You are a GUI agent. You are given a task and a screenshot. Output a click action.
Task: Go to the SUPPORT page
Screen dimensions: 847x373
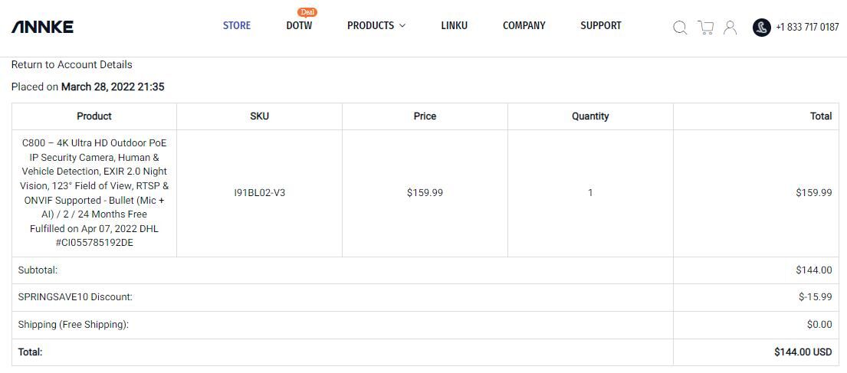coord(601,25)
